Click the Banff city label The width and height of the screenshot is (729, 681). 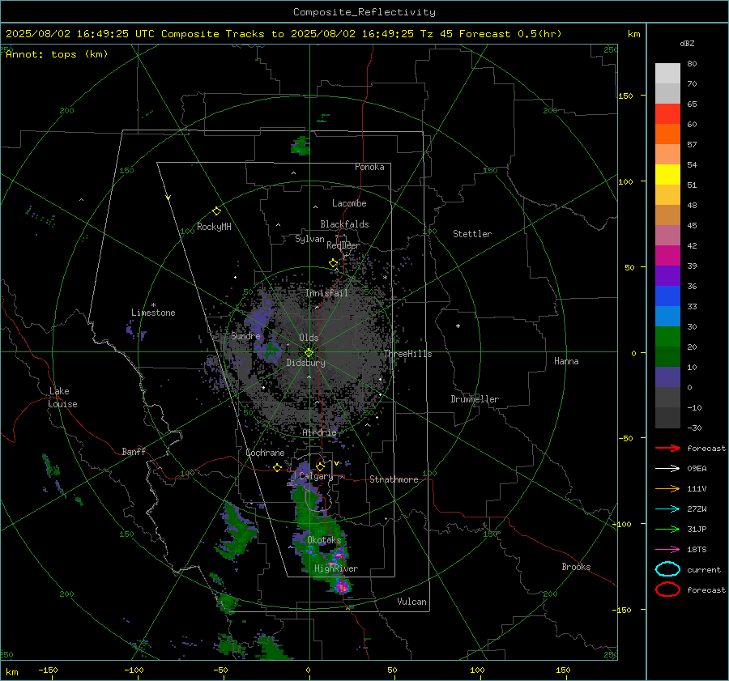pos(134,451)
